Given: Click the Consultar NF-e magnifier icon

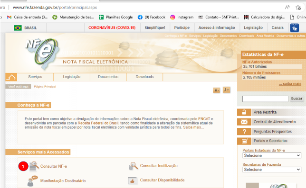Looking at the screenshot, I should (x=34, y=167).
